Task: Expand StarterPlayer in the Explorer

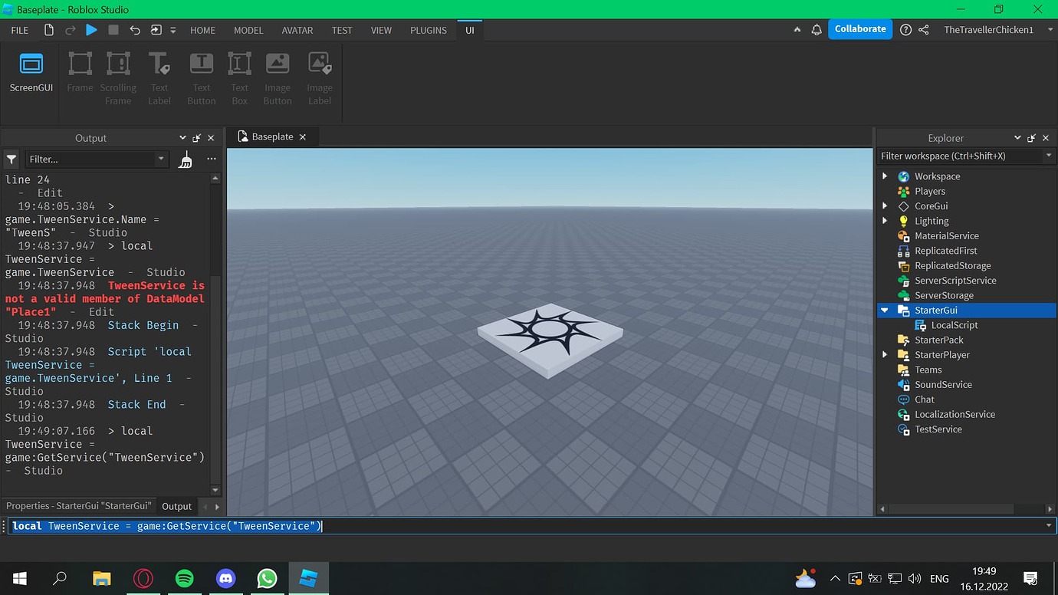Action: pyautogui.click(x=885, y=354)
